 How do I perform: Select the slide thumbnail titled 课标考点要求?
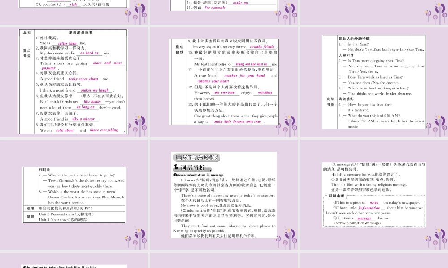[74, 82]
